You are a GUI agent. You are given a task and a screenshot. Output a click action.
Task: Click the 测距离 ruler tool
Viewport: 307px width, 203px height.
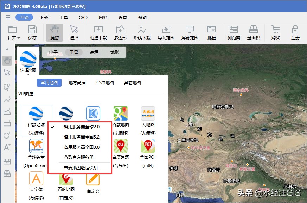234,32
